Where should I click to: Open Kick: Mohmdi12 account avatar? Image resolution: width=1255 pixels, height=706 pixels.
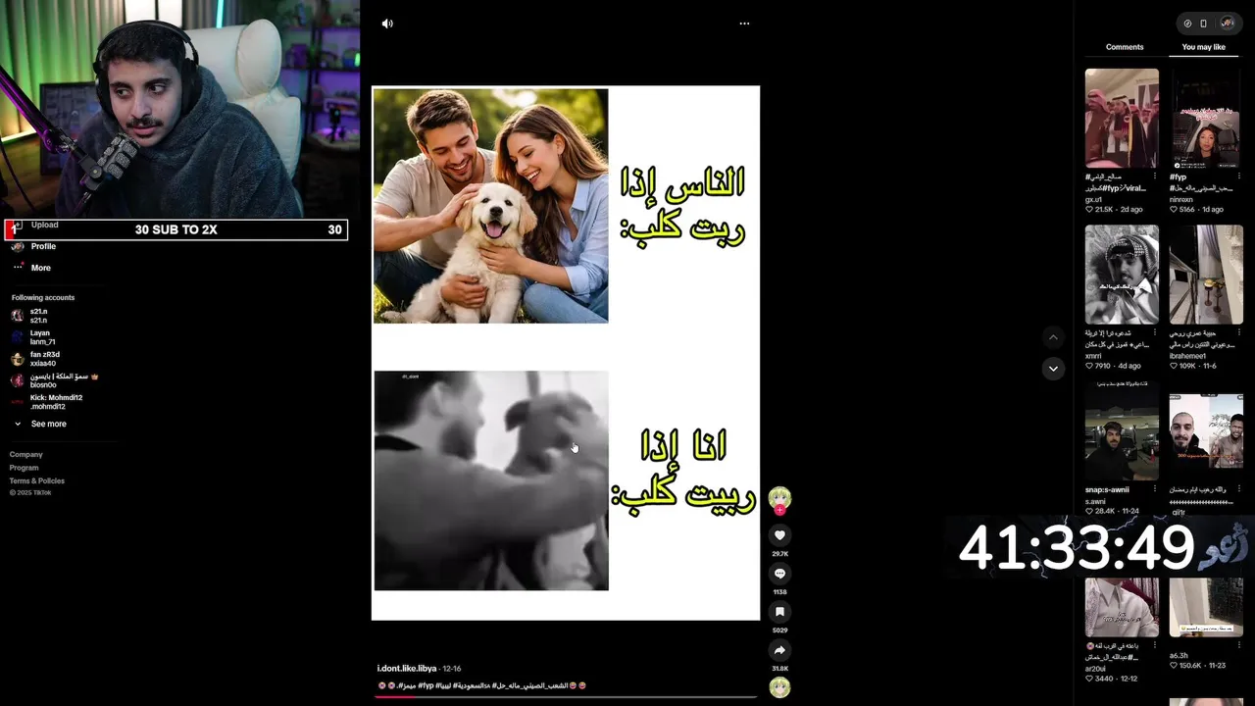coord(17,402)
